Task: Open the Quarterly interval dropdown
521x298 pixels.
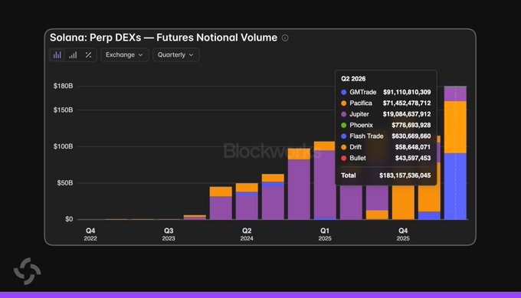Action: (x=175, y=55)
